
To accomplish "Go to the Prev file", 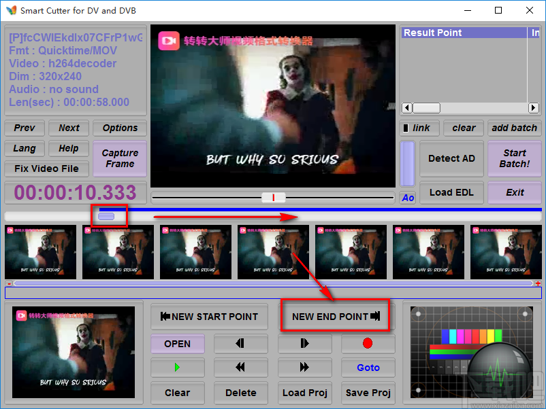I will coord(25,128).
